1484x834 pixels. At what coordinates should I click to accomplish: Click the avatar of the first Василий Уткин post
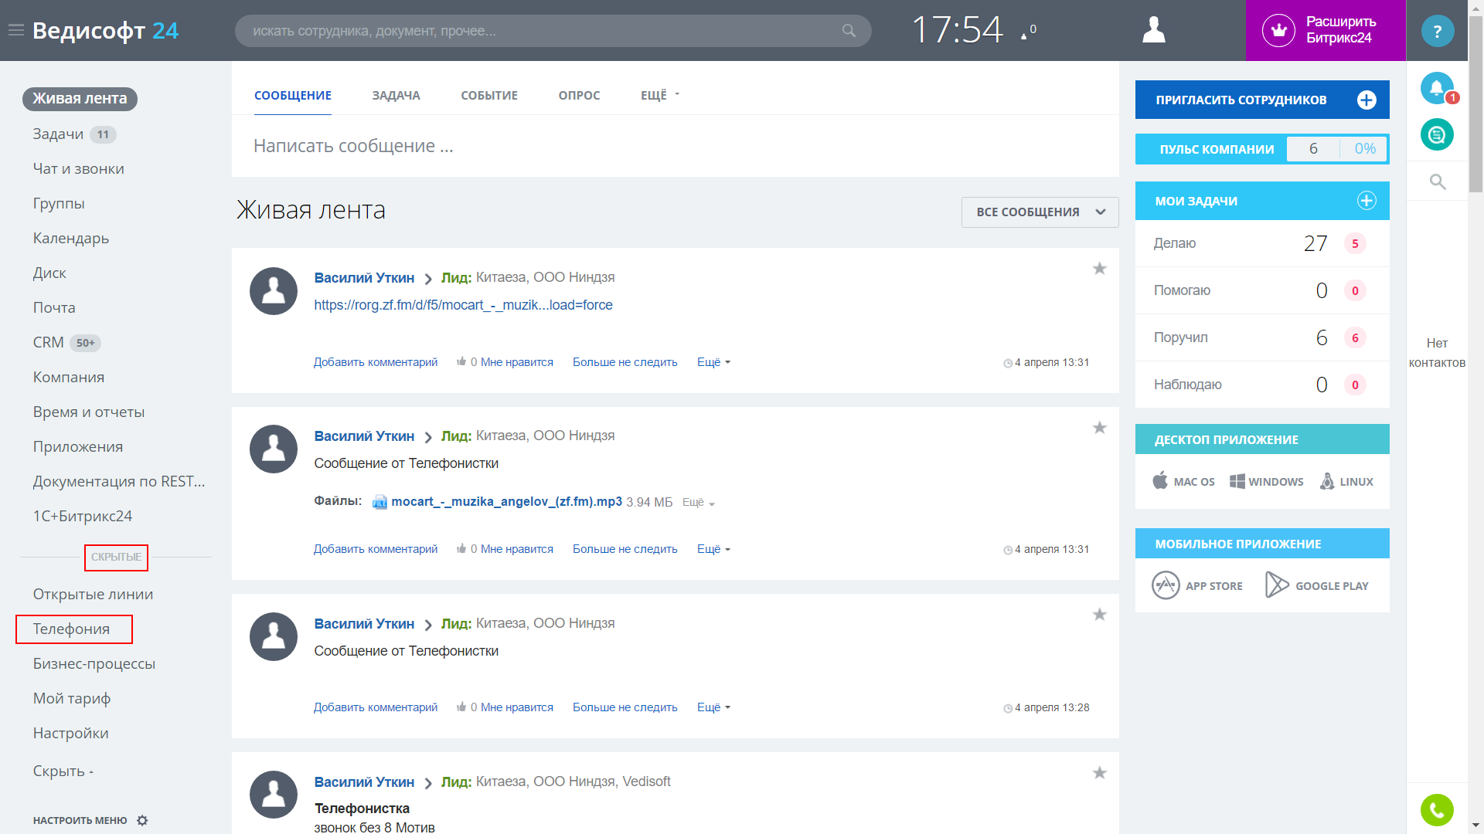point(274,291)
